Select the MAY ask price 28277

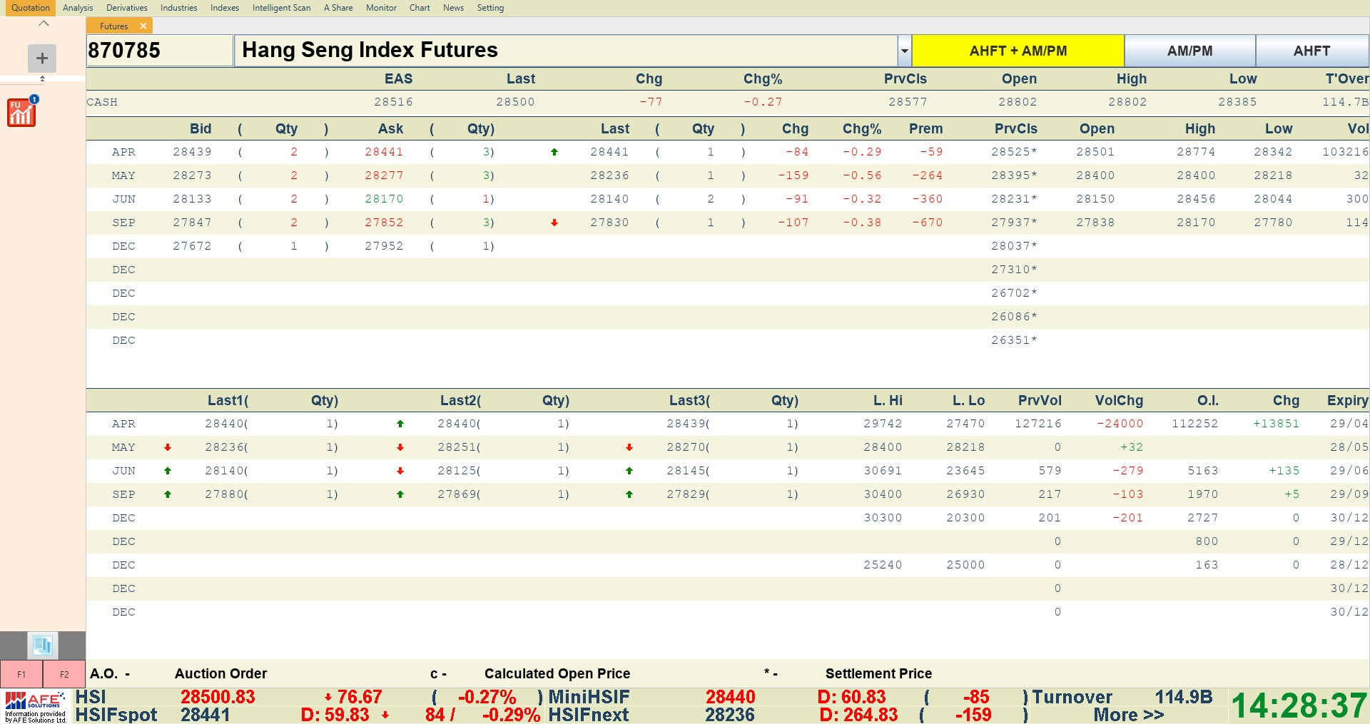[x=384, y=175]
